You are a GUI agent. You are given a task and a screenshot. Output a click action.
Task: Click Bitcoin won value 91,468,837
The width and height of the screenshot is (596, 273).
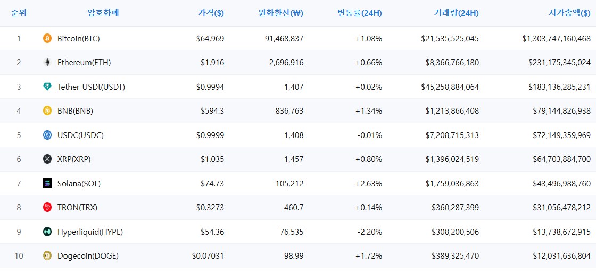point(285,38)
